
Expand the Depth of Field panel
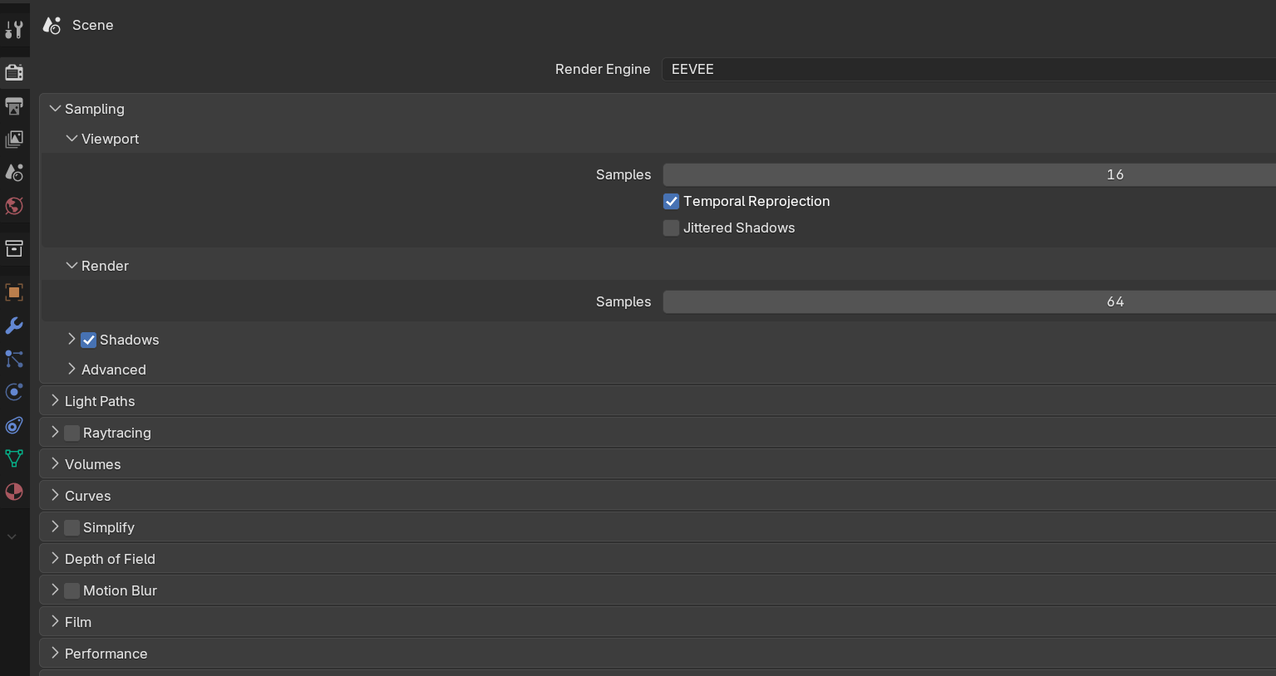pos(55,558)
